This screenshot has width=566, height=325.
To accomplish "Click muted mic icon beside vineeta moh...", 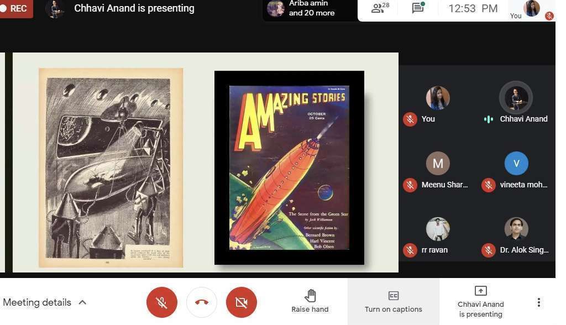I will pos(489,185).
